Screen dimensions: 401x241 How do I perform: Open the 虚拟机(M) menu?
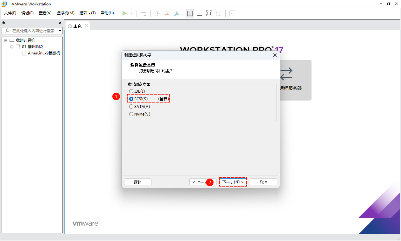click(x=65, y=13)
